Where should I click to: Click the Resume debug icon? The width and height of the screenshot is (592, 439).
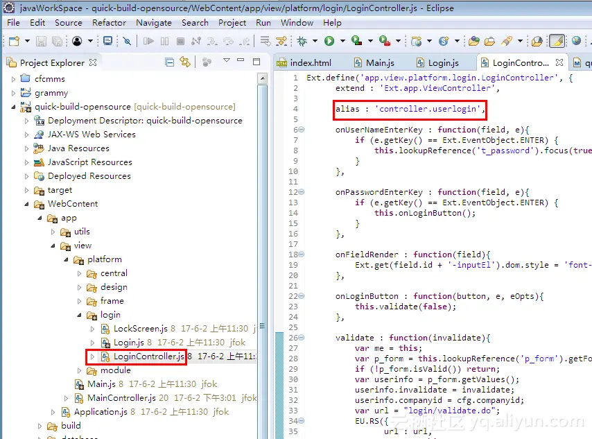coord(148,41)
